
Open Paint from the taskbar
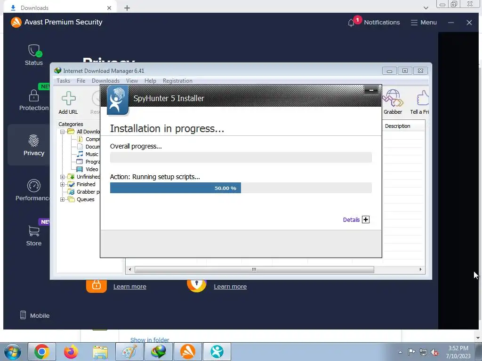click(129, 352)
